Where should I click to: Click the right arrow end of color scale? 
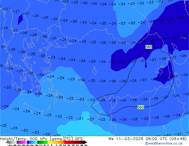click(x=86, y=142)
